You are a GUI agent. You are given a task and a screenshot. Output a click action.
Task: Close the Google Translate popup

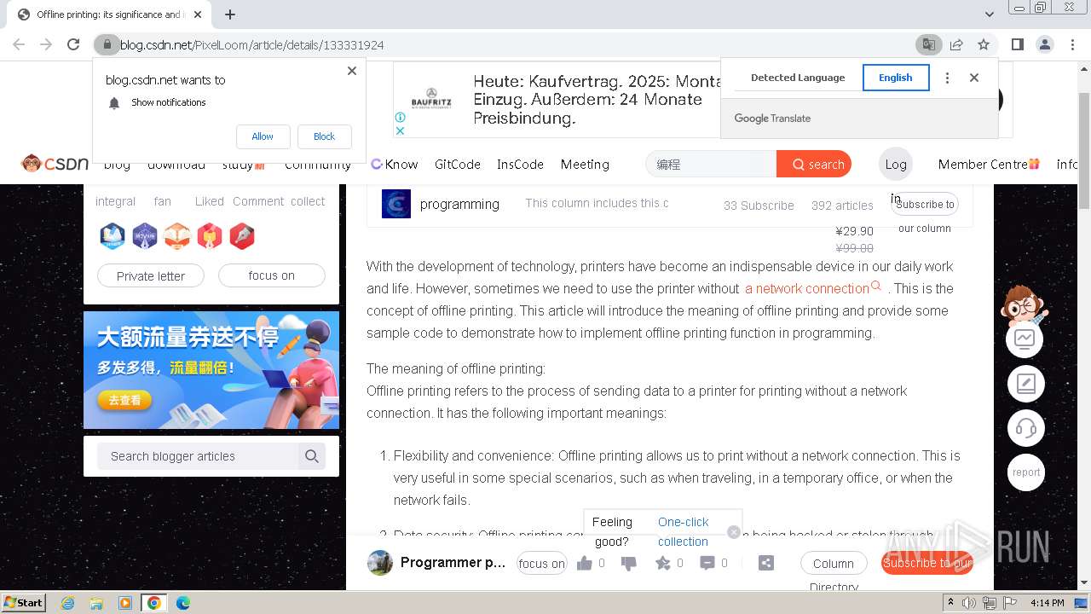coord(974,78)
